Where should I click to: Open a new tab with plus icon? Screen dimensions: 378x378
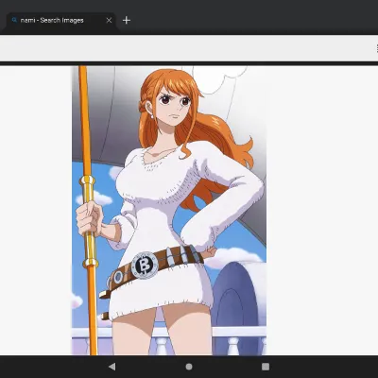coord(127,21)
